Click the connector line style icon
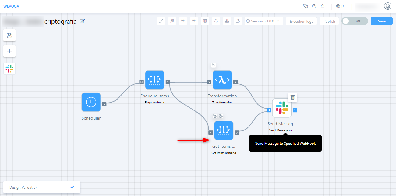Image resolution: width=396 pixels, height=196 pixels. (x=161, y=21)
